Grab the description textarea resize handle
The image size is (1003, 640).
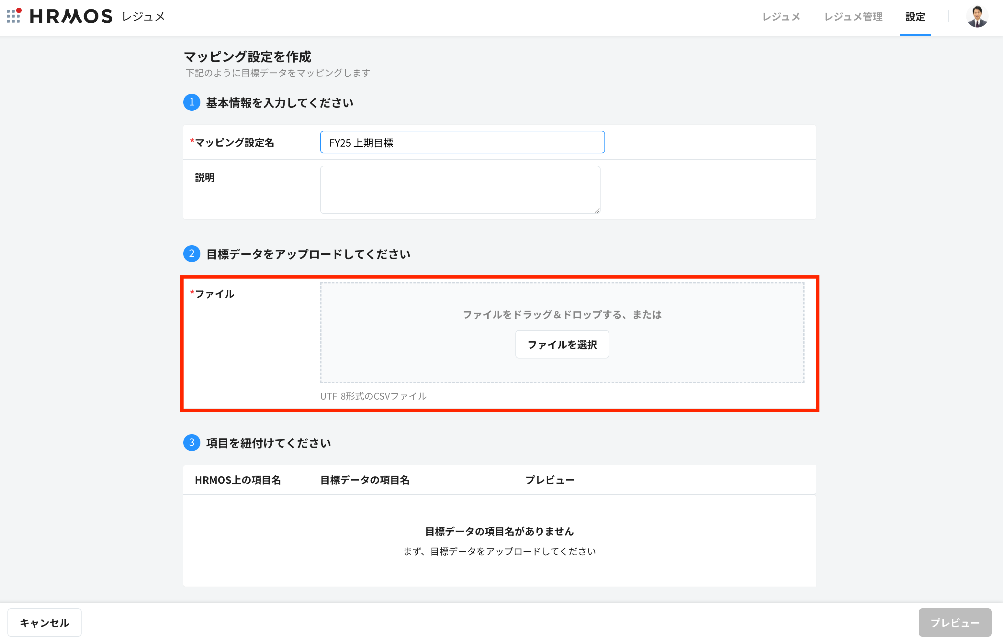[x=597, y=211]
